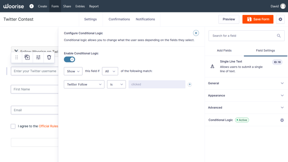288x162 pixels.
Task: Open the Show/Hide dropdown
Action: pos(73,71)
